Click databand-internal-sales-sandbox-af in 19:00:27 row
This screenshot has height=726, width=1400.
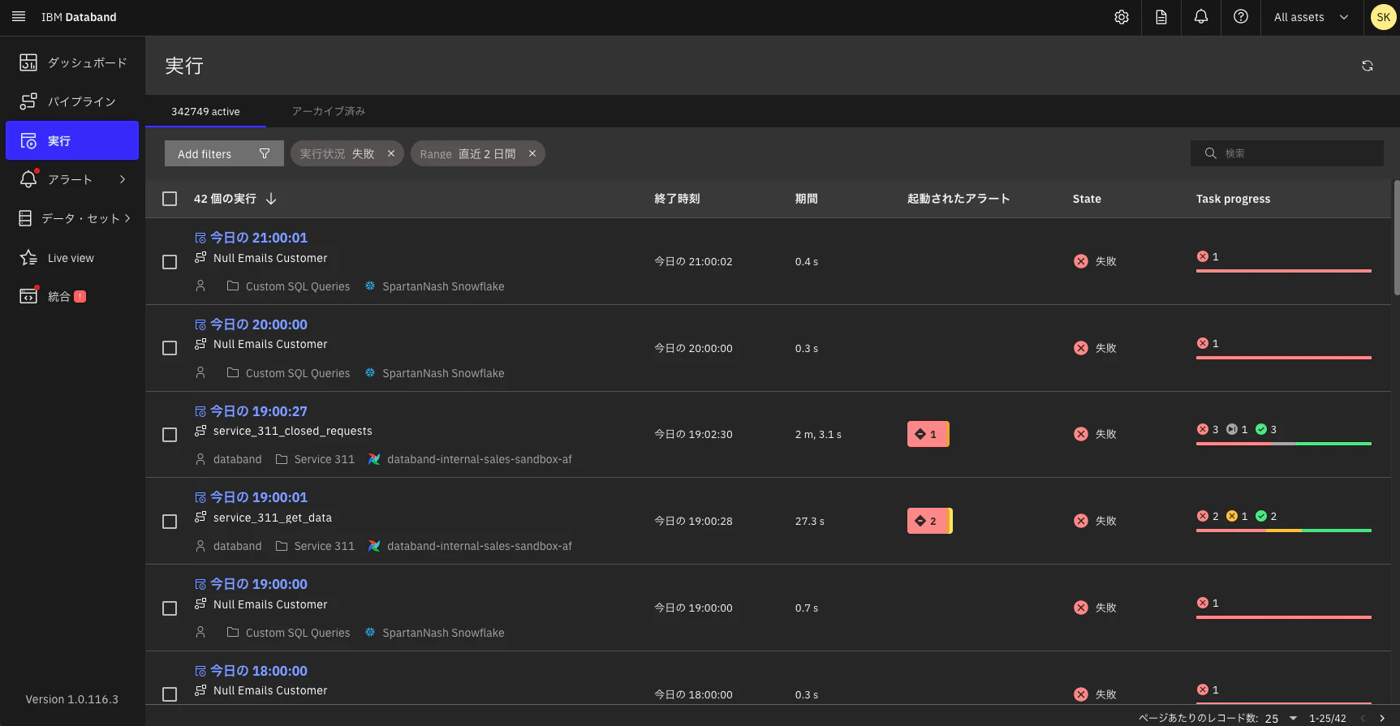pyautogui.click(x=479, y=459)
